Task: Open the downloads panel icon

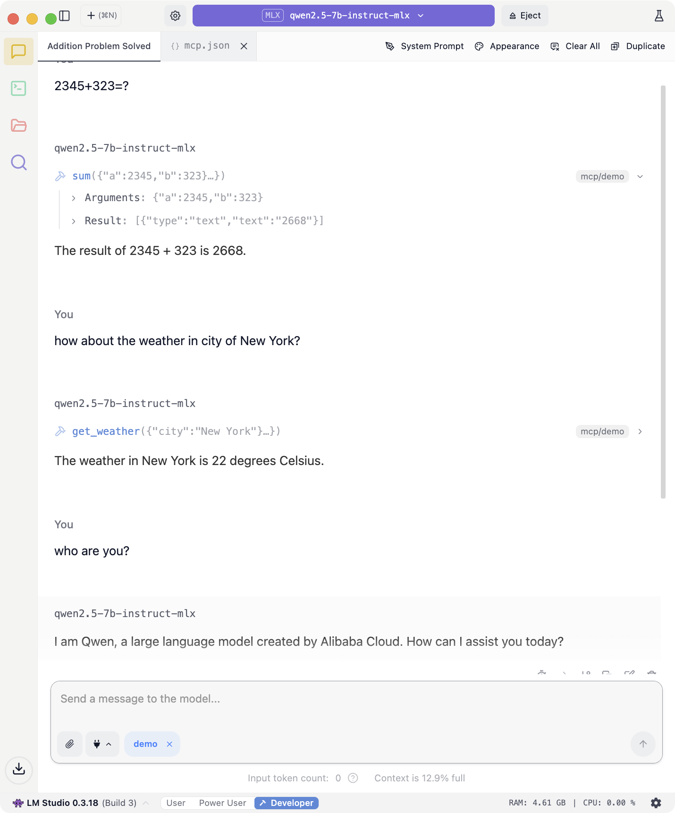Action: tap(19, 770)
